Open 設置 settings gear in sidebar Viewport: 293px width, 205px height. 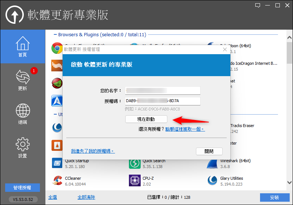point(22,148)
